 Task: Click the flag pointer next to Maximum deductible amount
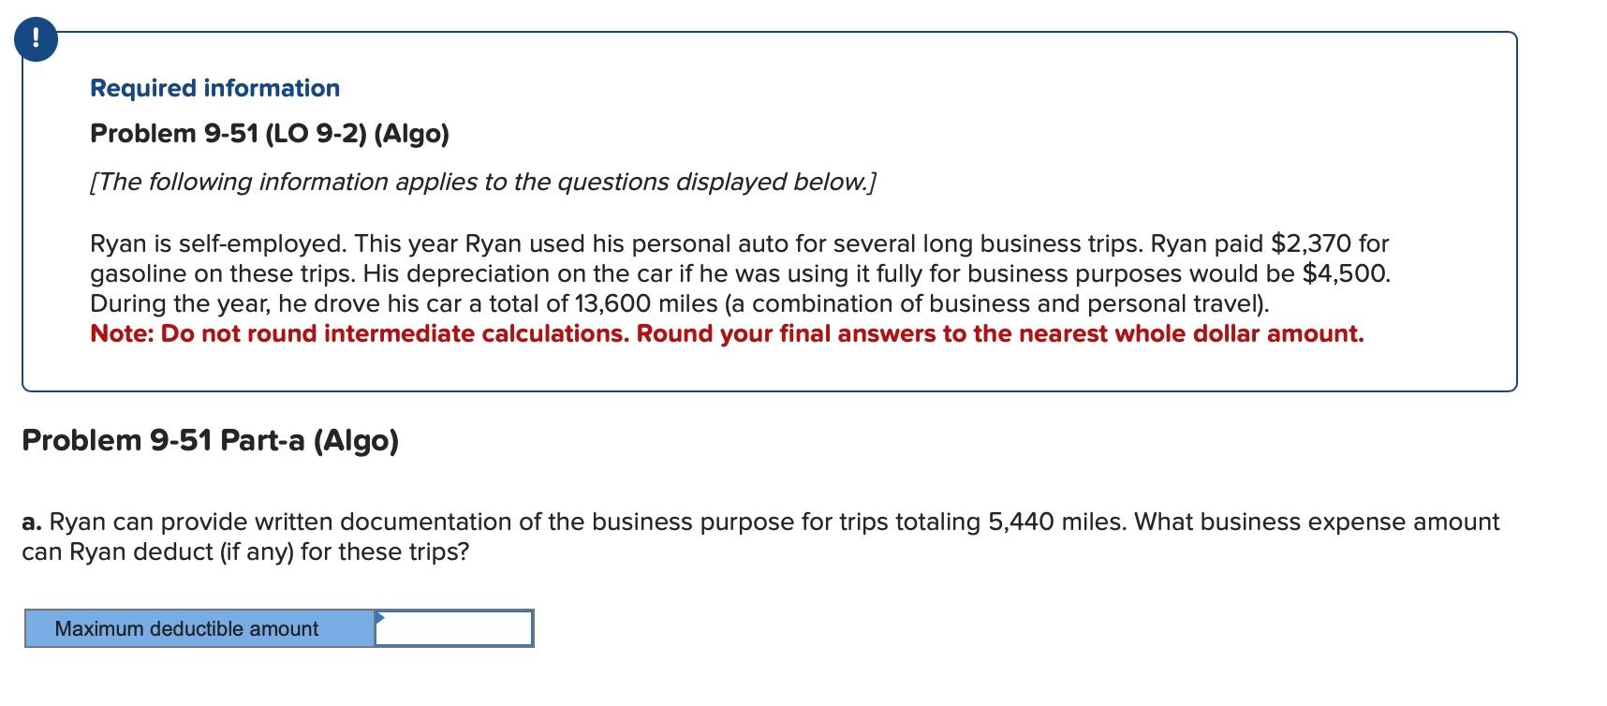coord(379,618)
